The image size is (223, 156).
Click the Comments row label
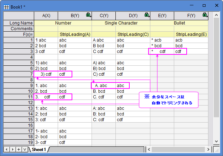[x=19, y=29]
